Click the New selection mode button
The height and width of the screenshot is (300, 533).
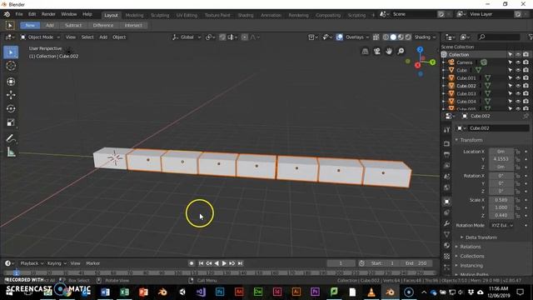[30, 25]
